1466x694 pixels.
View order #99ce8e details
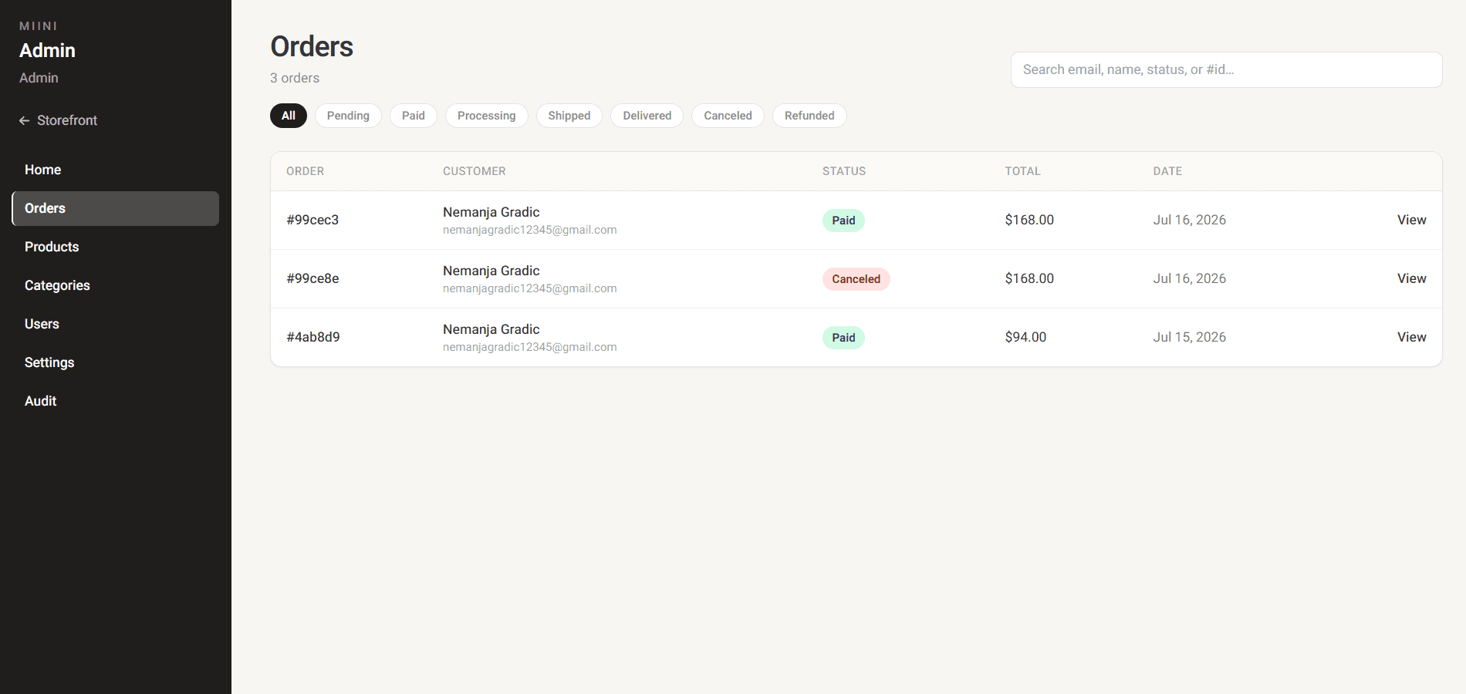(1412, 278)
